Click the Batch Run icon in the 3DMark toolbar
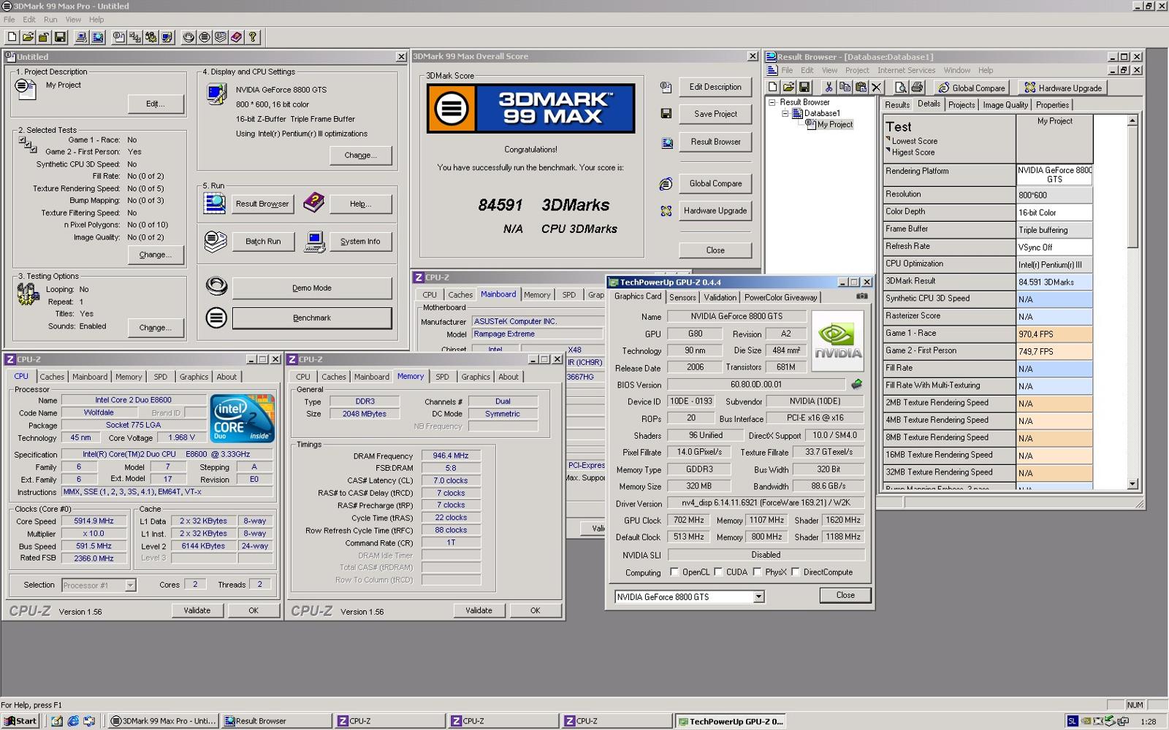Image resolution: width=1169 pixels, height=730 pixels. click(221, 37)
